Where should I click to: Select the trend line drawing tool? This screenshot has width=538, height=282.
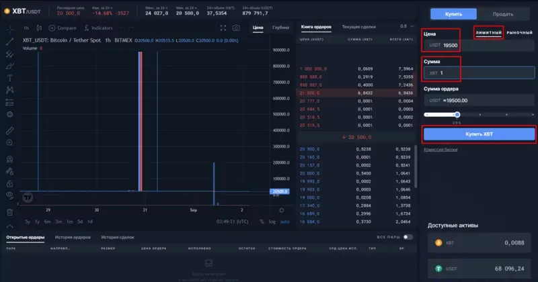point(9,42)
